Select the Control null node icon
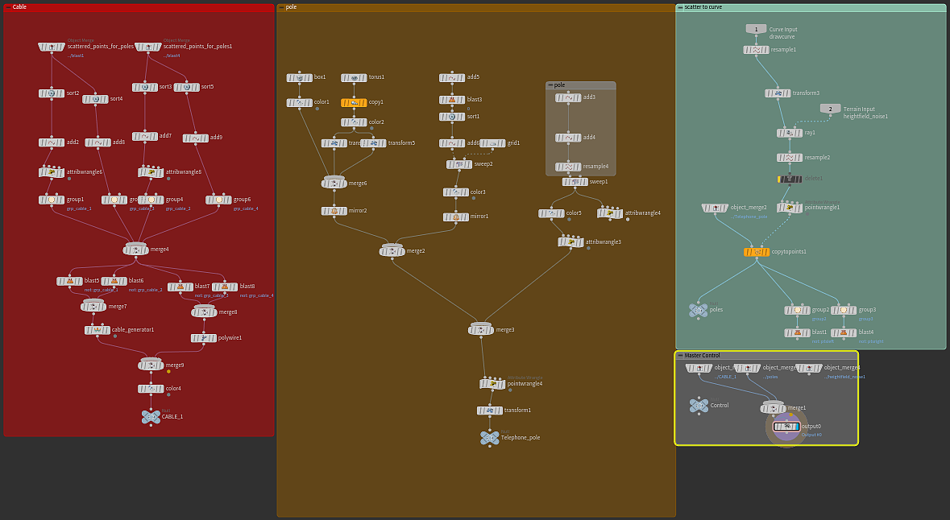950x520 pixels. pos(699,406)
